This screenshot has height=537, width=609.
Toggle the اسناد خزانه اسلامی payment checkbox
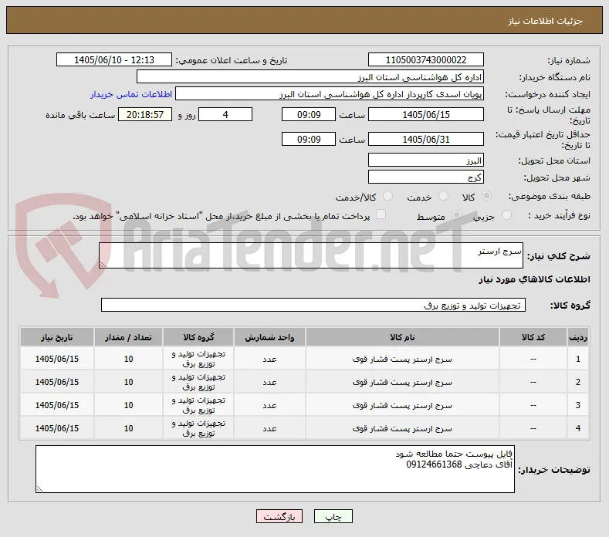pos(381,214)
